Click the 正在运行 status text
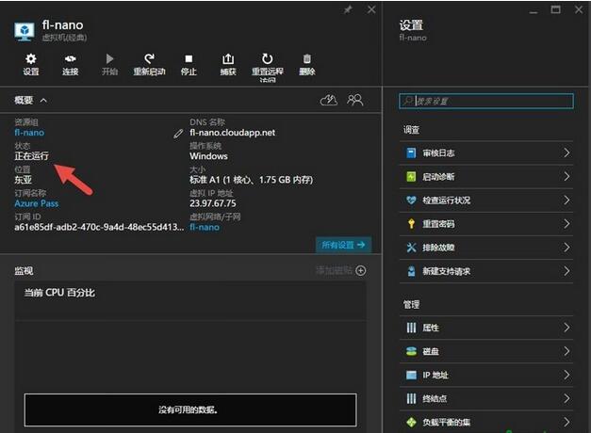The image size is (591, 433). pos(31,156)
